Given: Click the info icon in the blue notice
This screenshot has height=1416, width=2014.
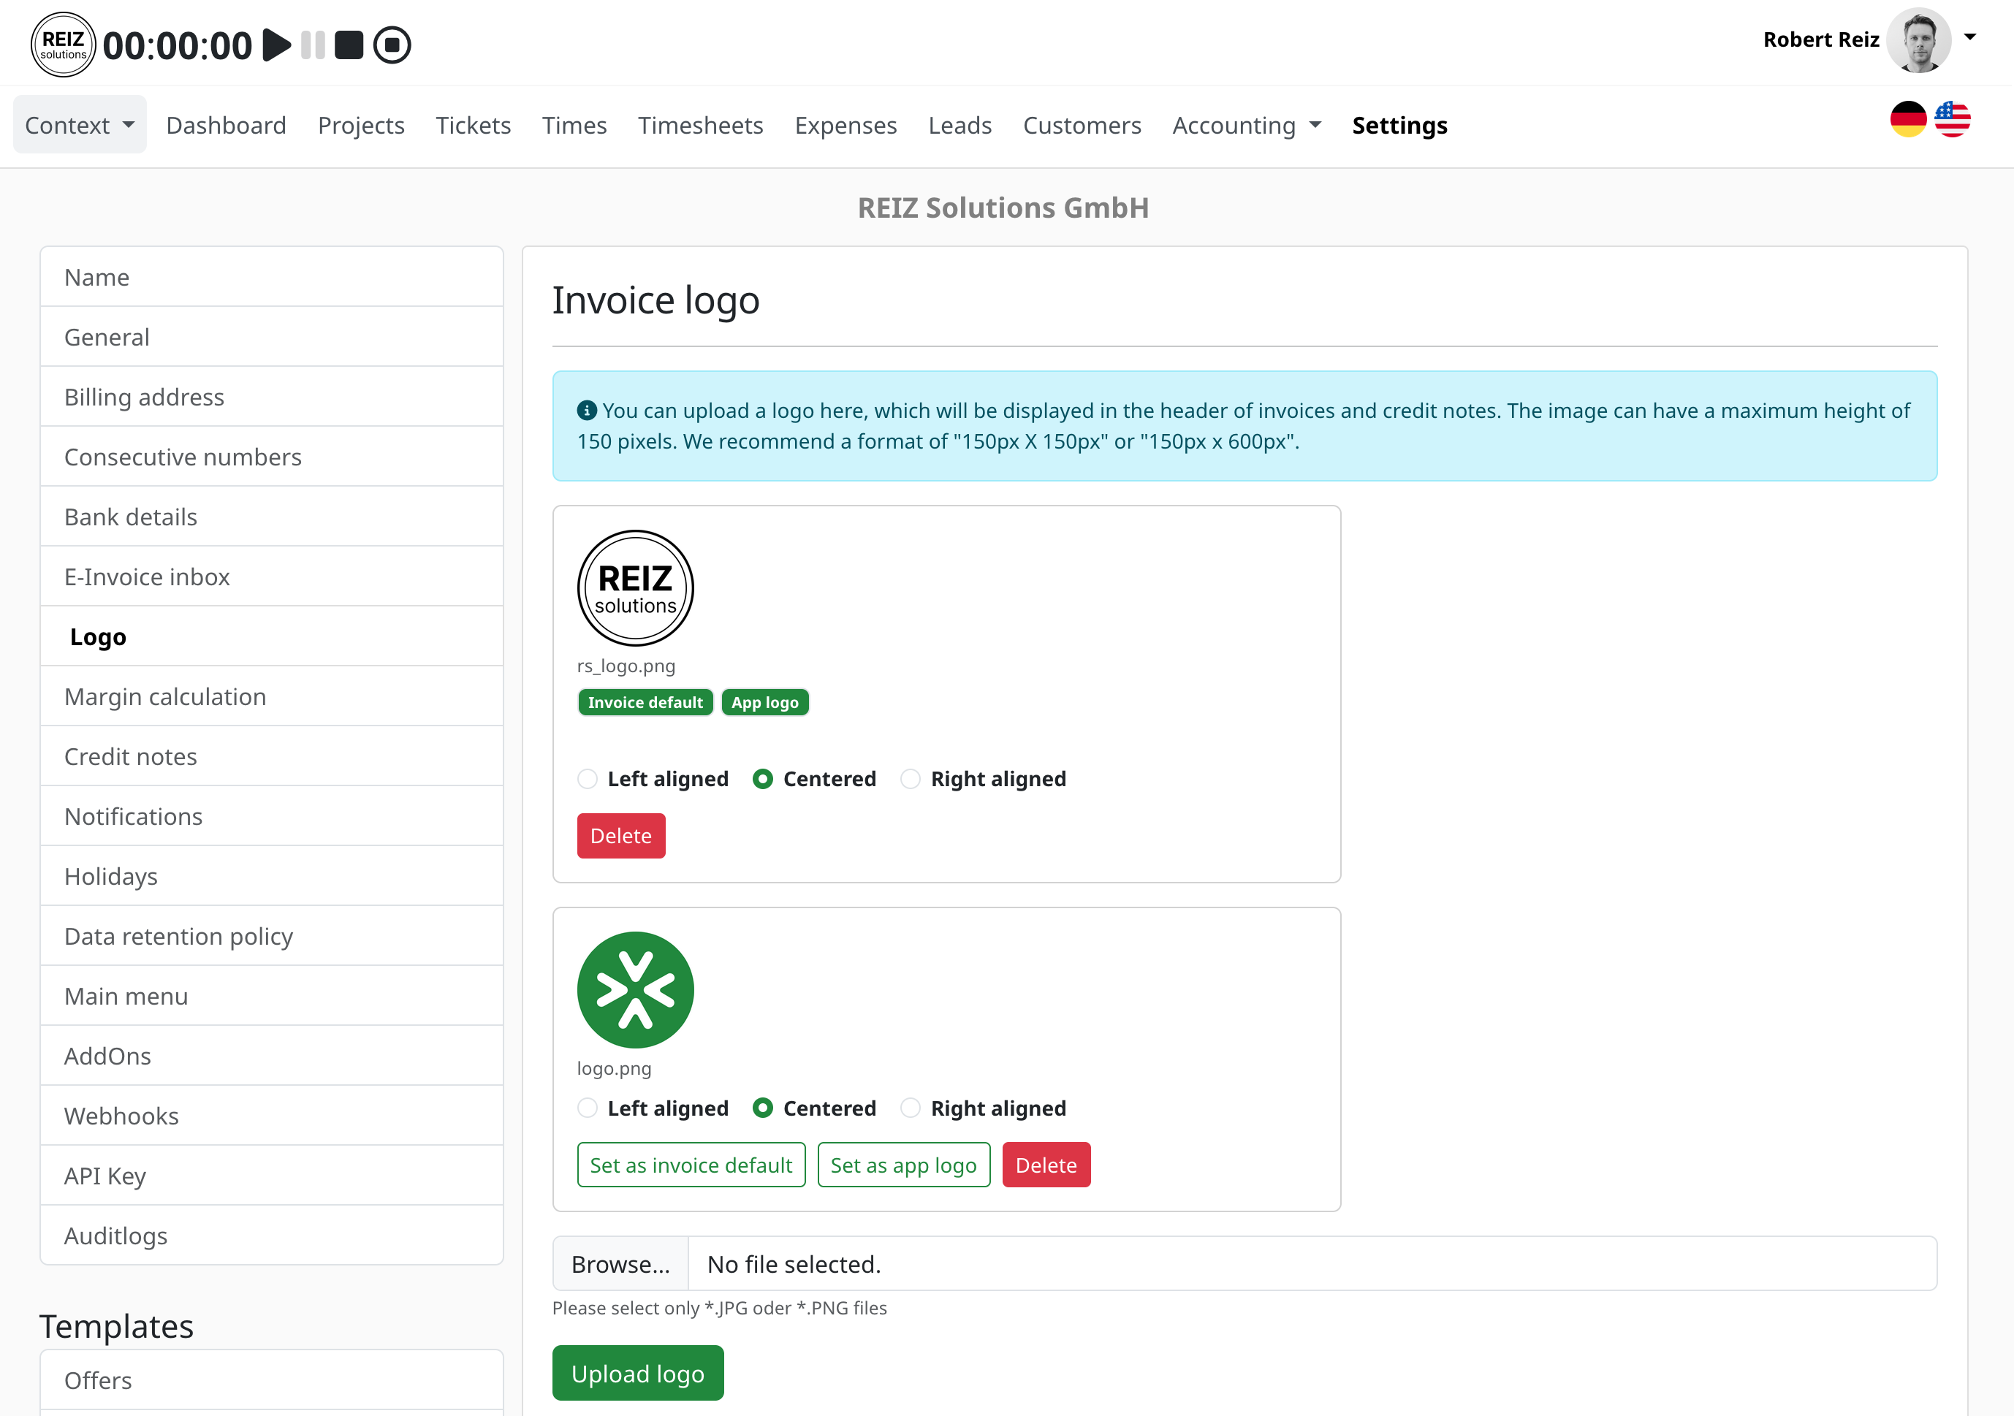Looking at the screenshot, I should pyautogui.click(x=587, y=411).
